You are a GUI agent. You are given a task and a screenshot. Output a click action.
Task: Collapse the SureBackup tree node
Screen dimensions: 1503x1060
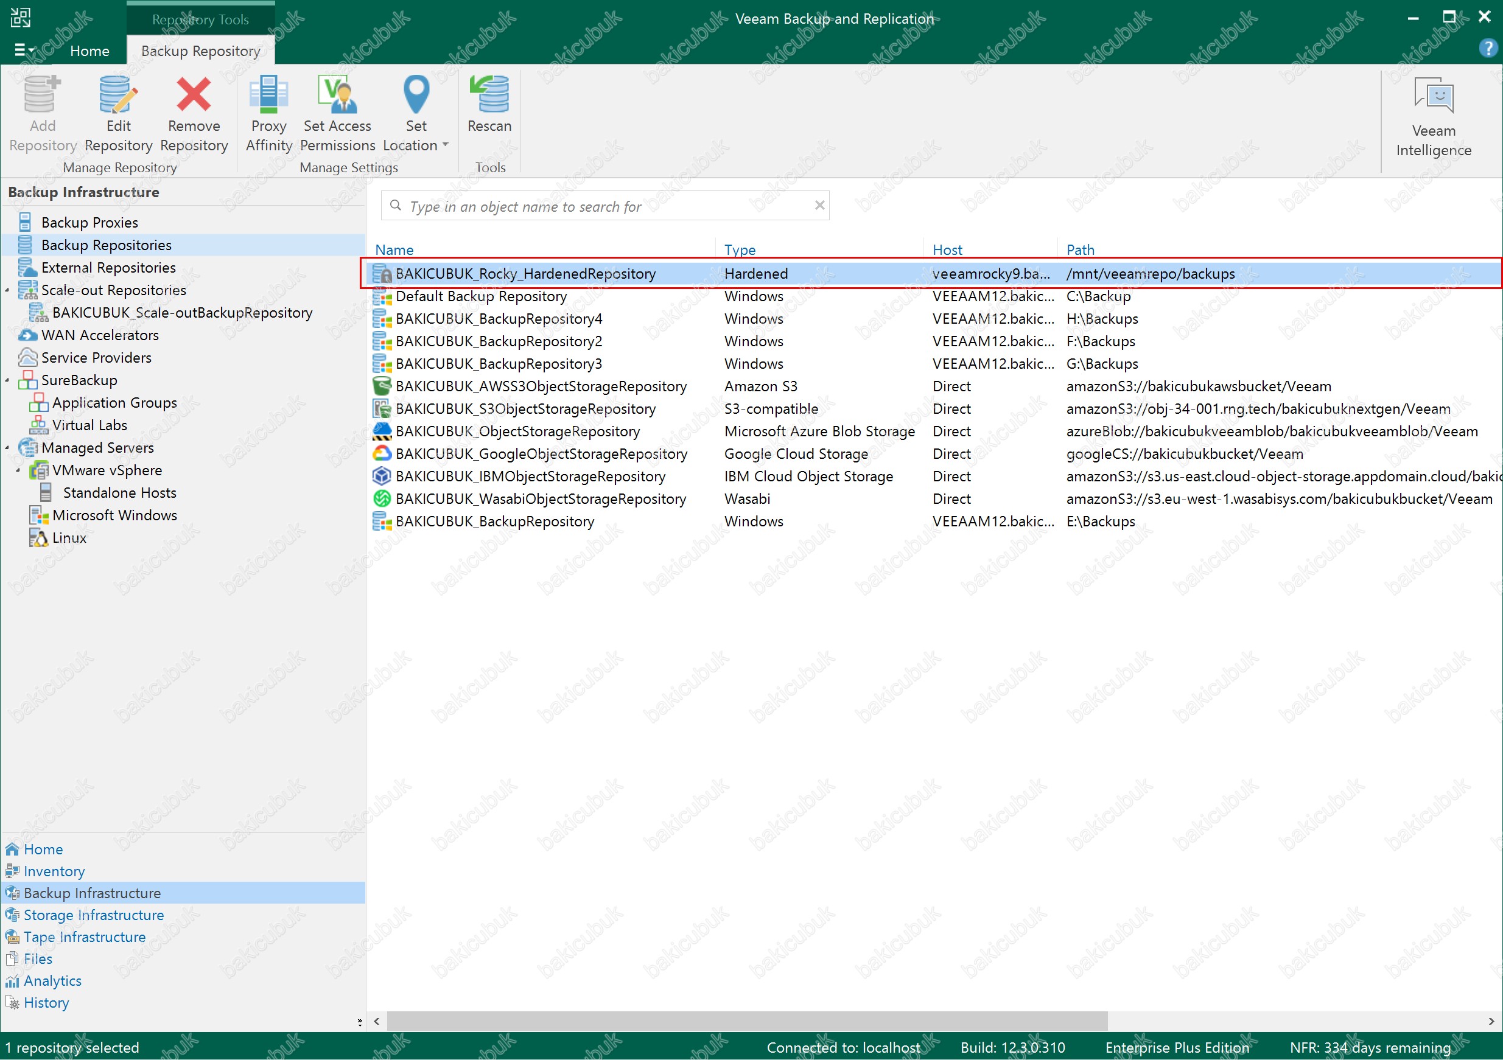click(x=7, y=380)
